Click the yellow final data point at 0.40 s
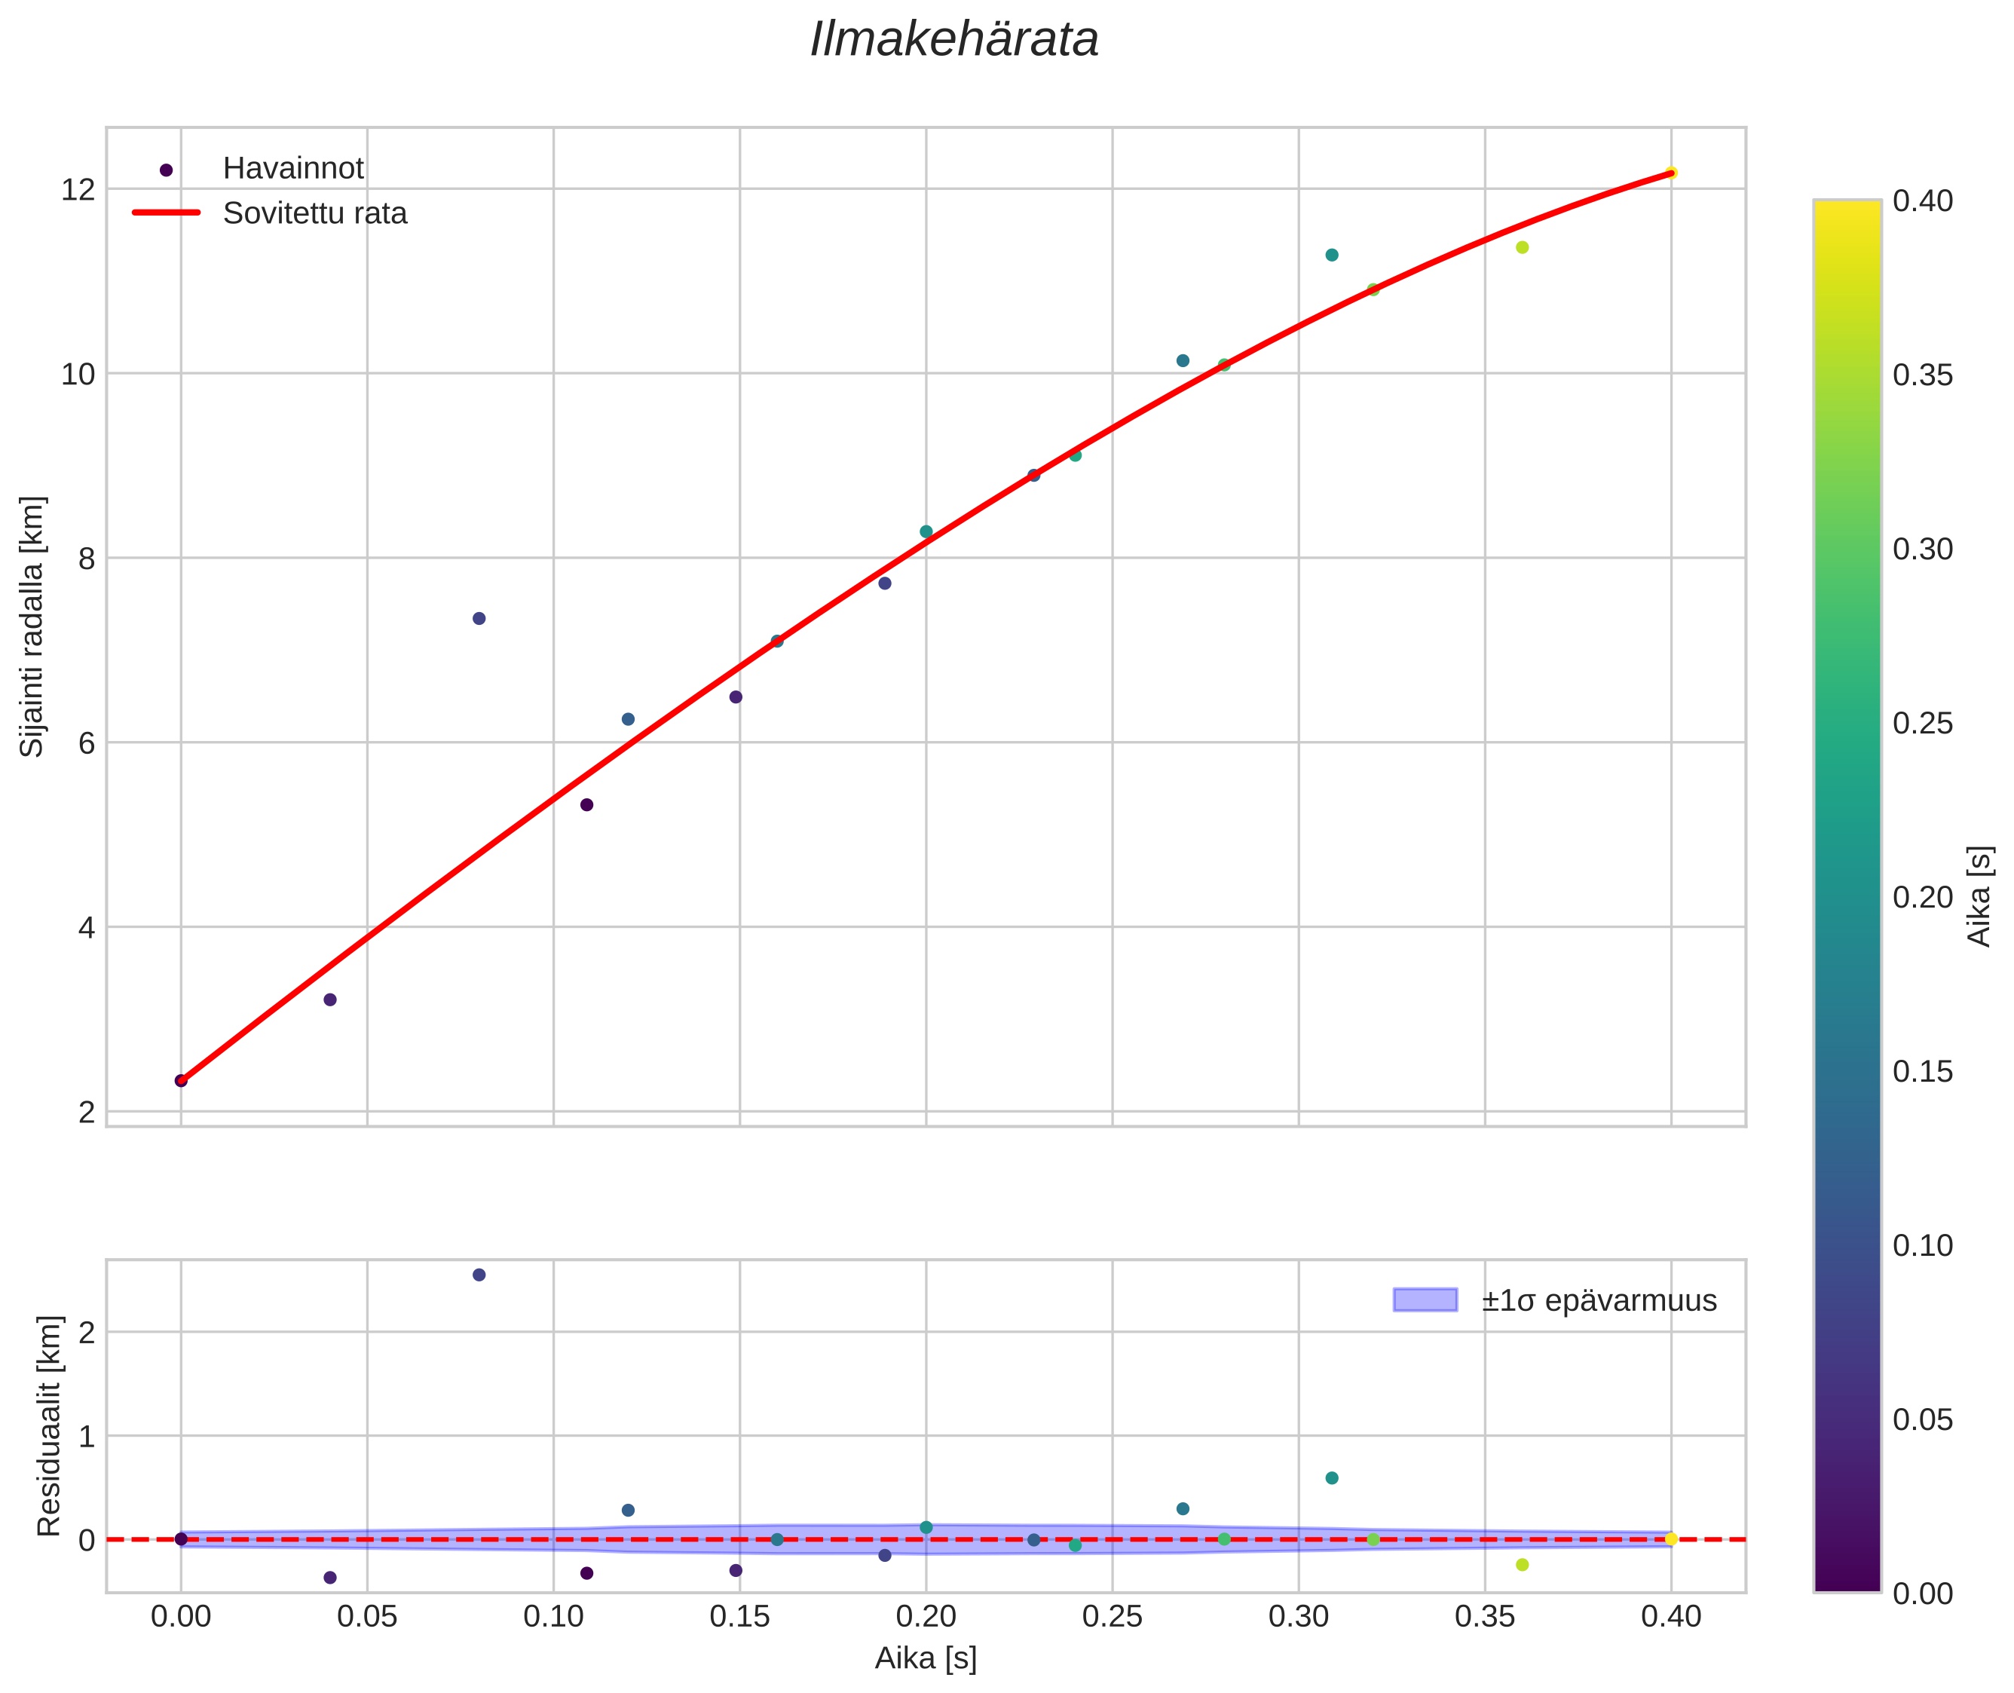The height and width of the screenshot is (1693, 2014). point(1670,173)
